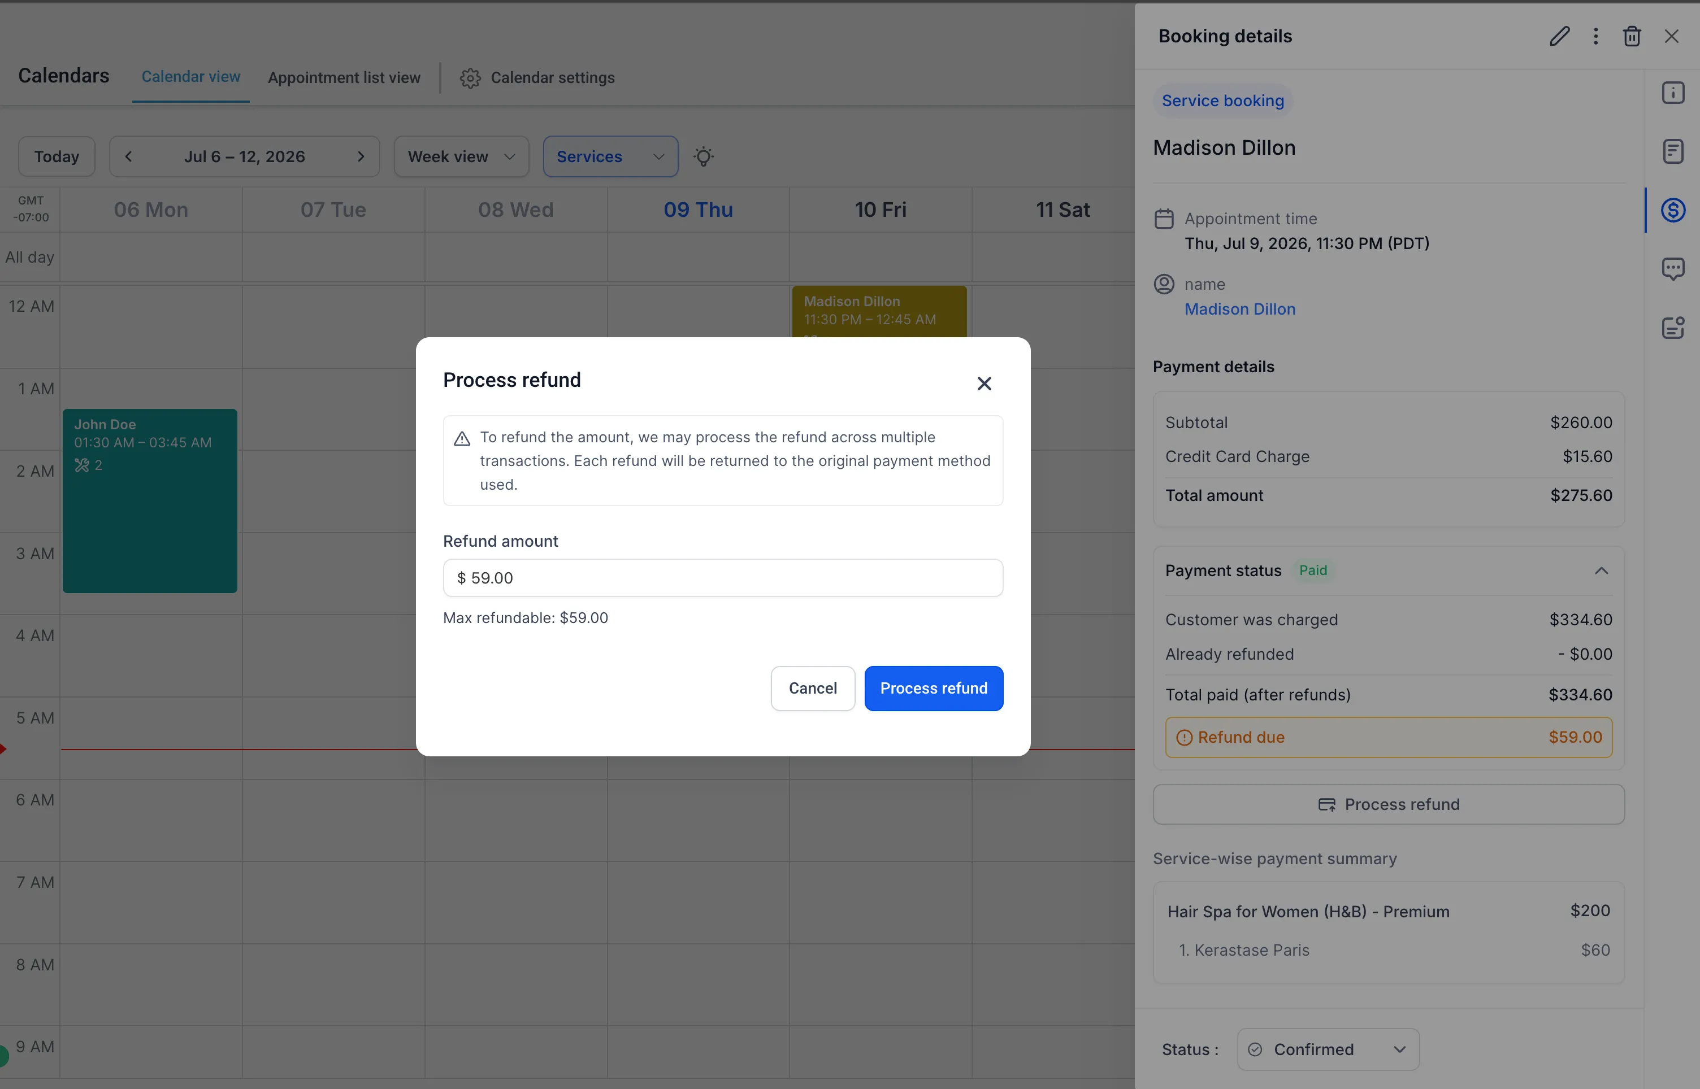1700x1089 pixels.
Task: Open Calendar settings
Action: [537, 78]
